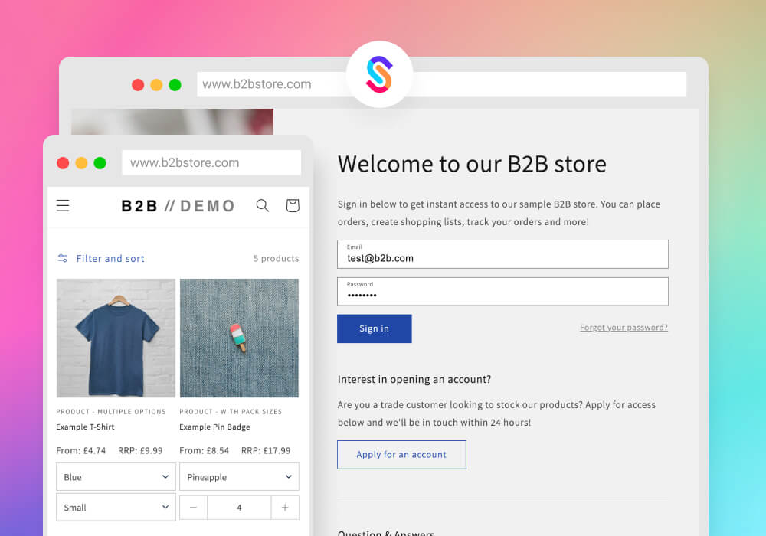The width and height of the screenshot is (766, 536).
Task: Click the colorful S logo badge
Action: (380, 74)
